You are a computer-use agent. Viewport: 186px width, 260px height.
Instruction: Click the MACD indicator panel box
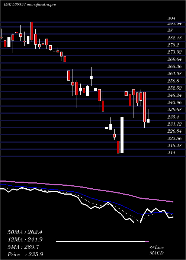pyautogui.click(x=102, y=241)
